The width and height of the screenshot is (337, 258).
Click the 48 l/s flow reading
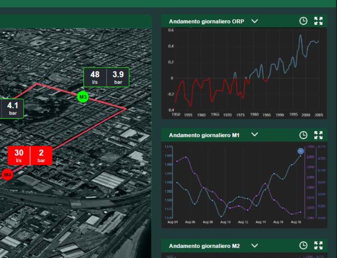[x=95, y=77]
